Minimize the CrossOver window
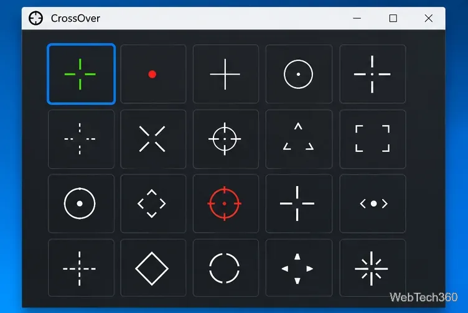468x313 pixels. coord(357,18)
